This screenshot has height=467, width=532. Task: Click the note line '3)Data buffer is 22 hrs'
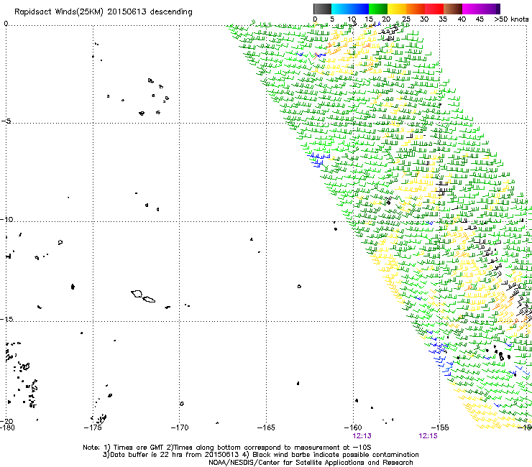(260, 455)
